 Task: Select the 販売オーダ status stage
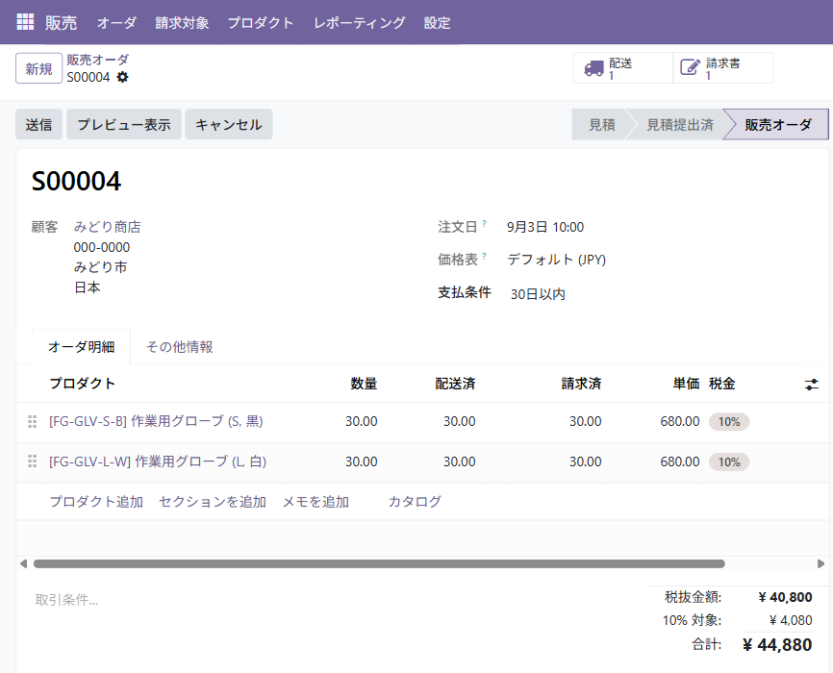(778, 125)
